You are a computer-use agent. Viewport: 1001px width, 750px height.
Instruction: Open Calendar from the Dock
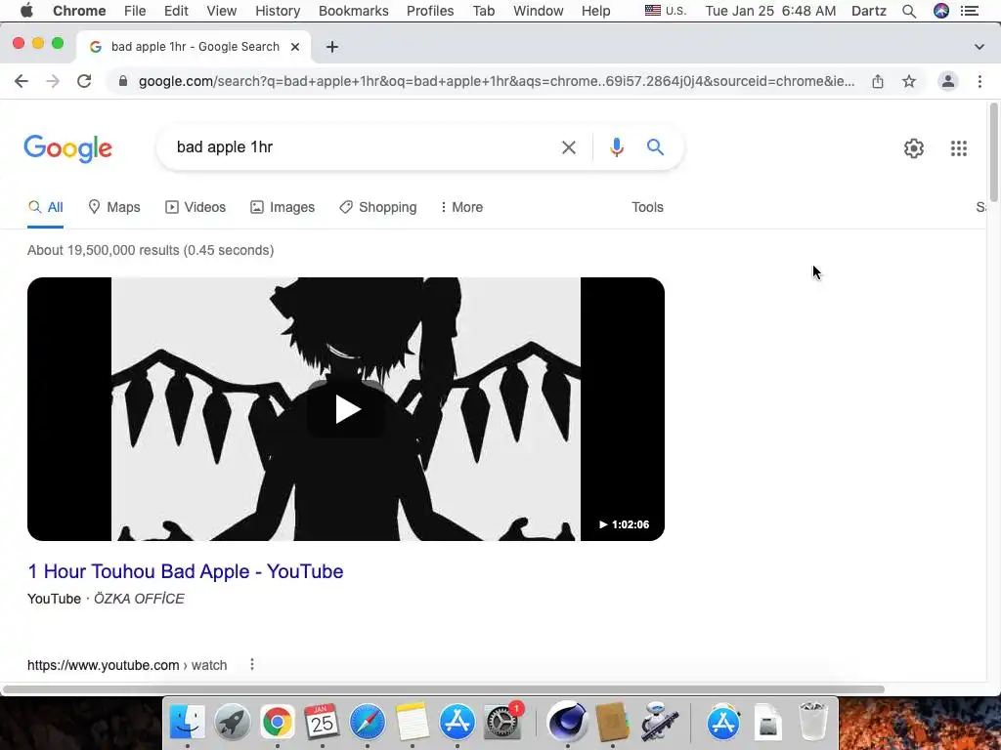point(322,722)
